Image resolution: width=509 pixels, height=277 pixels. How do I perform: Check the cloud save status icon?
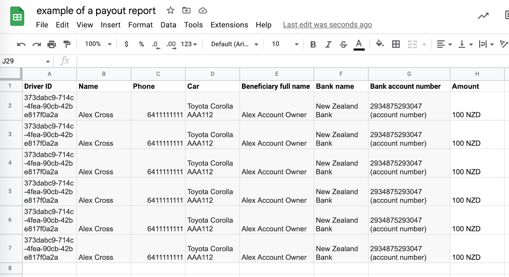(x=203, y=10)
